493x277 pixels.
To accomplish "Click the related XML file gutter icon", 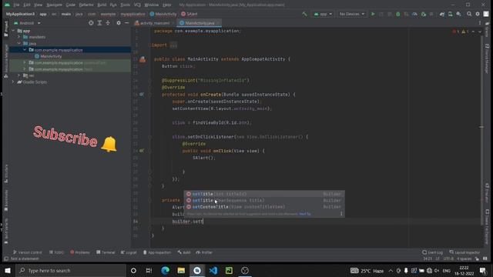I will pyautogui.click(x=143, y=59).
